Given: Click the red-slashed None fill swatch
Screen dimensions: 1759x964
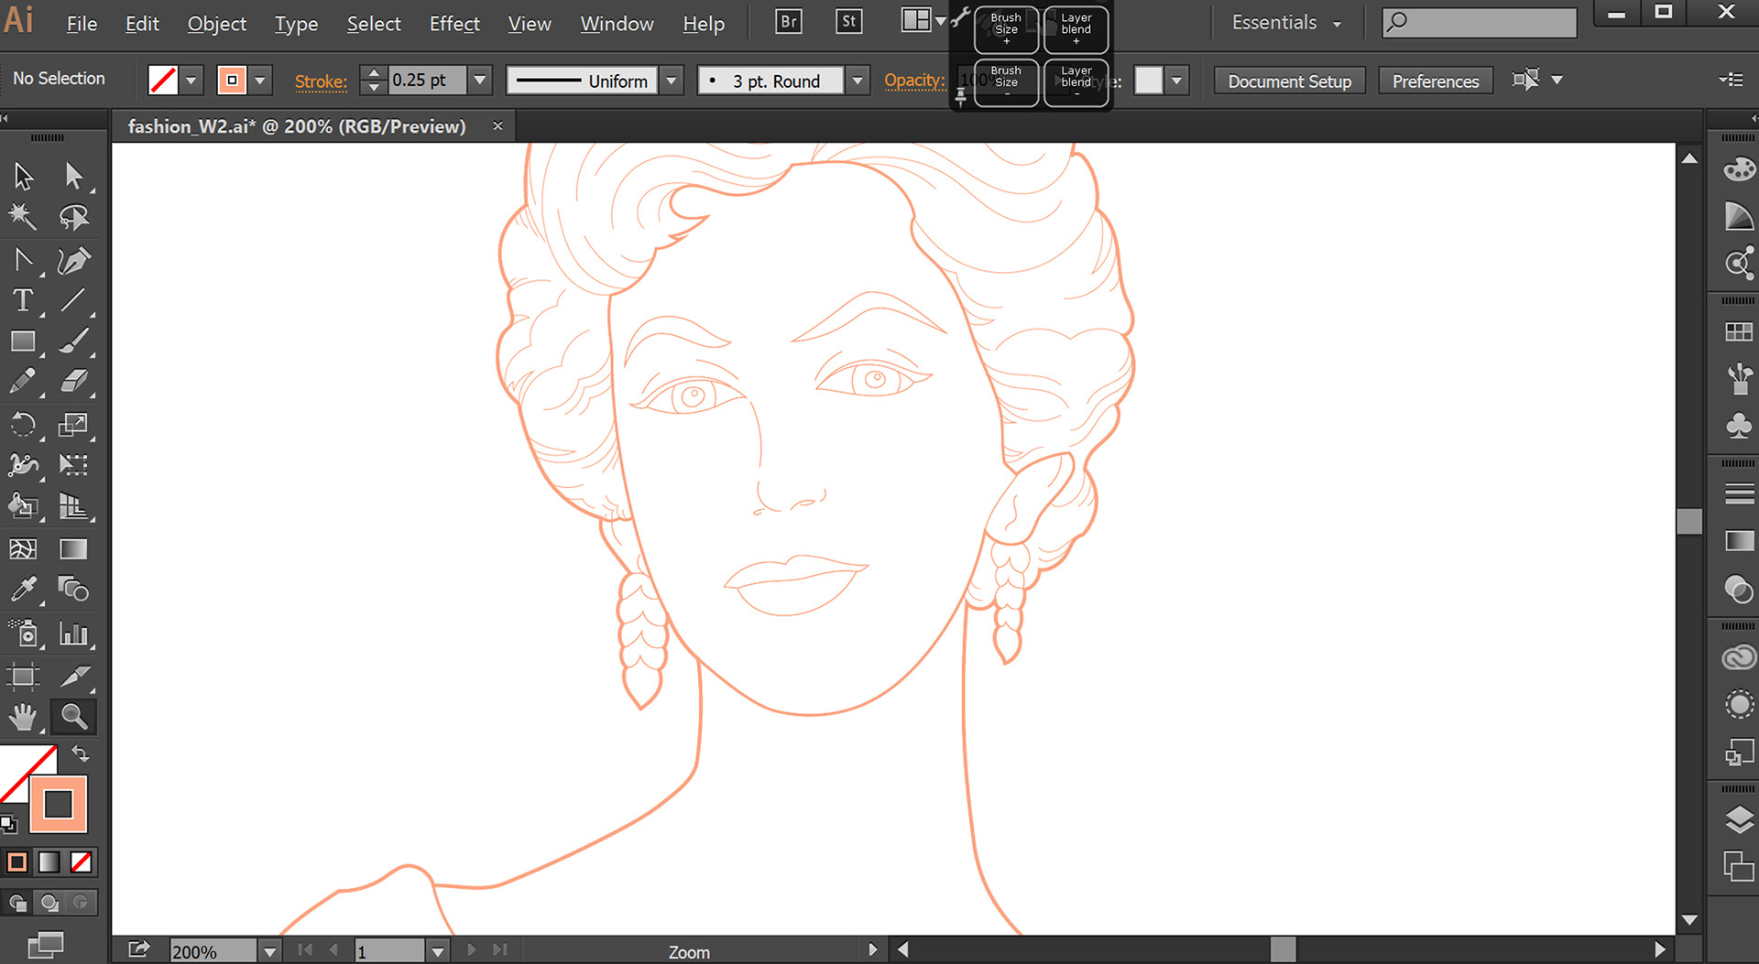Looking at the screenshot, I should click(163, 81).
